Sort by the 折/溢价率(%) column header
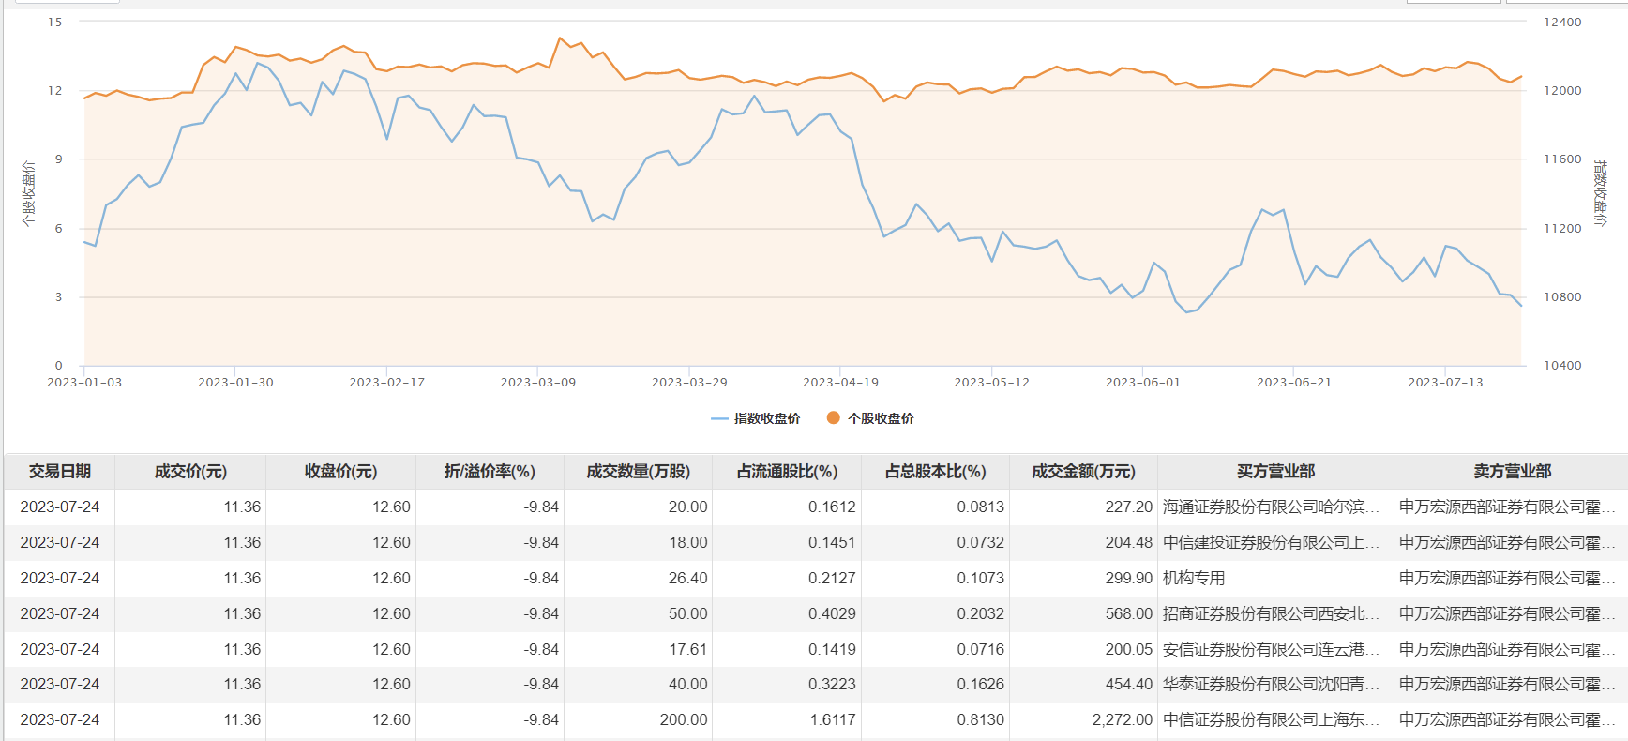Viewport: 1628px width, 741px height. 490,472
